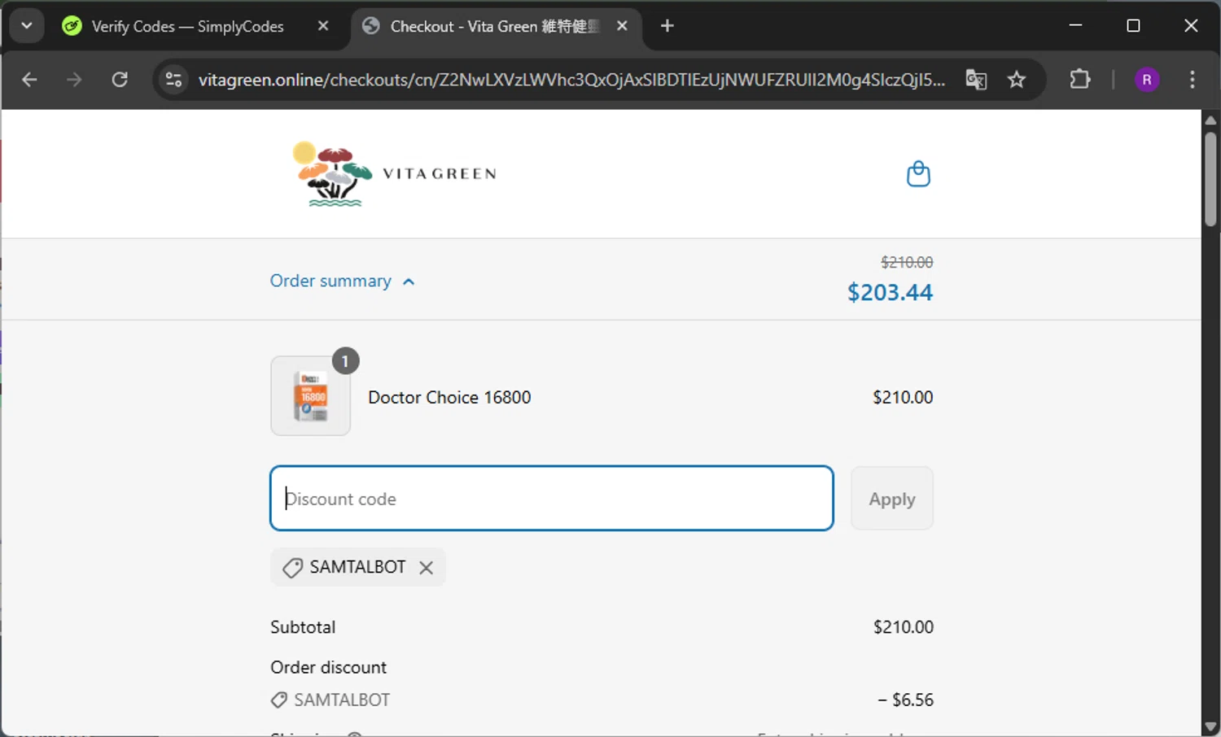Maximize the Chrome window
This screenshot has height=737, width=1221.
pyautogui.click(x=1133, y=26)
